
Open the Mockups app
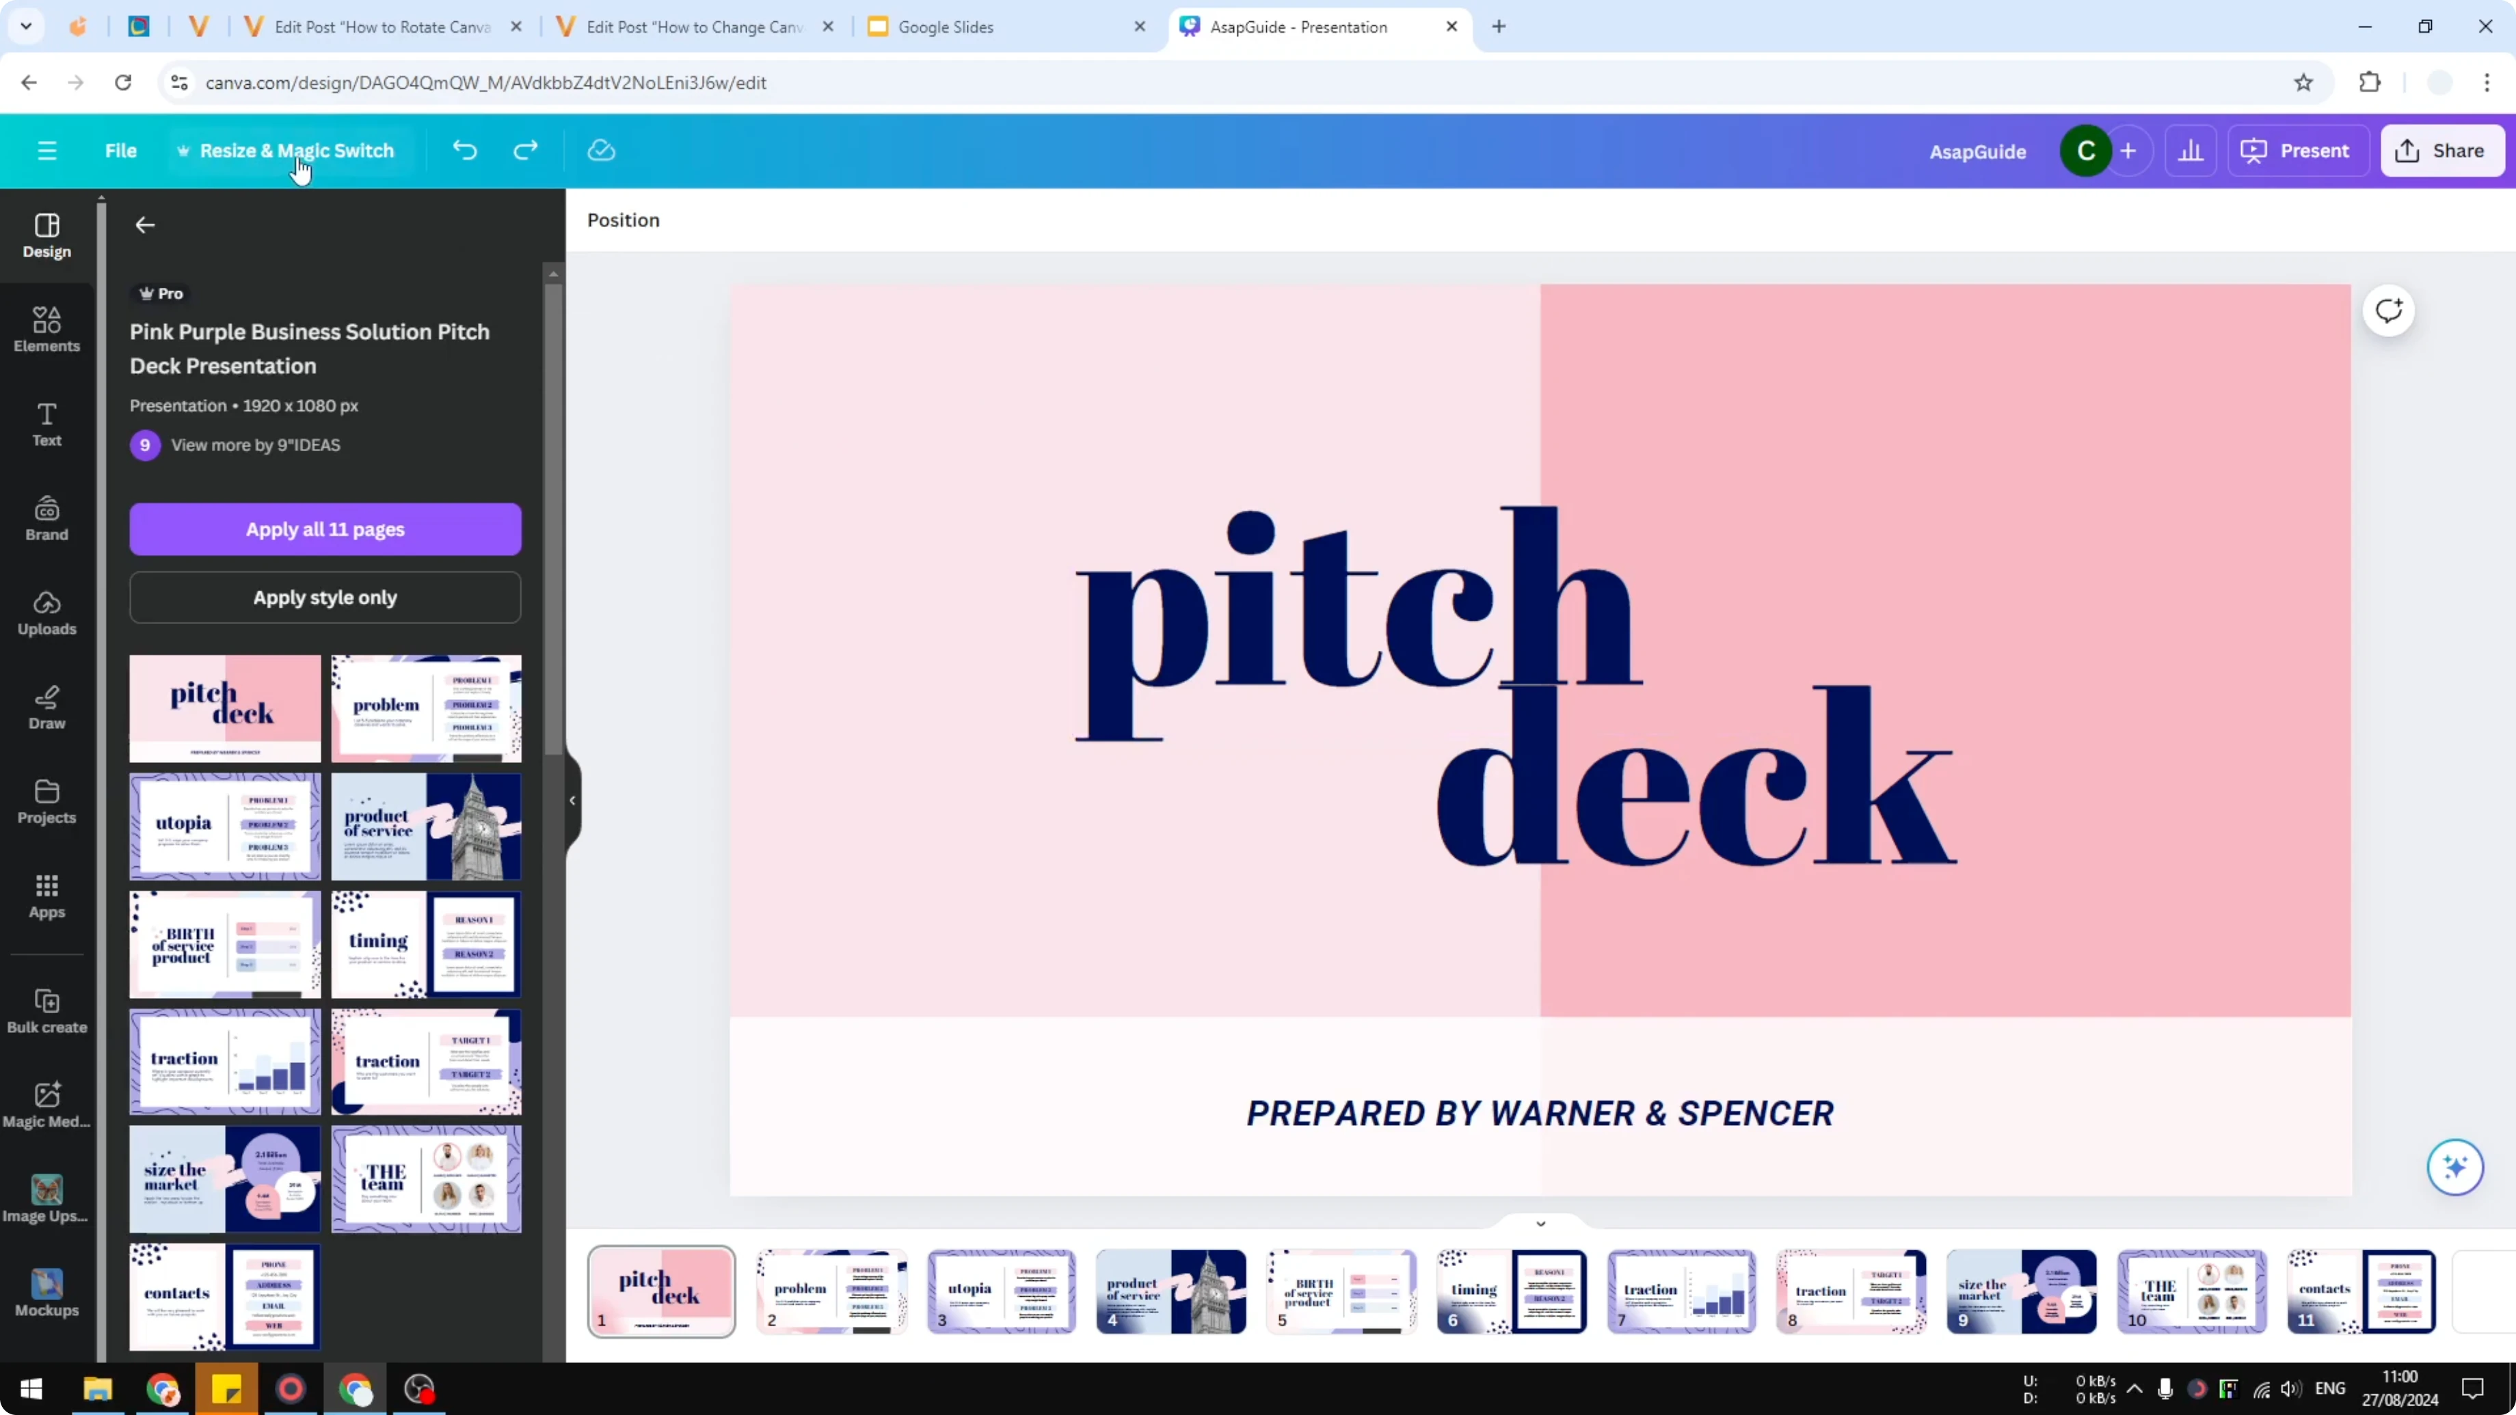(47, 1294)
